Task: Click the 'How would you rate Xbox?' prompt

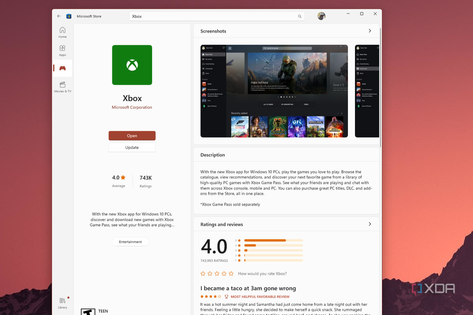Action: 263,274
